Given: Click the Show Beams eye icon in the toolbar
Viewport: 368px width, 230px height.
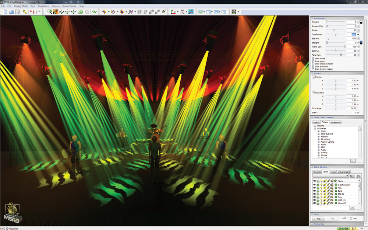Looking at the screenshot, I should pyautogui.click(x=94, y=11).
